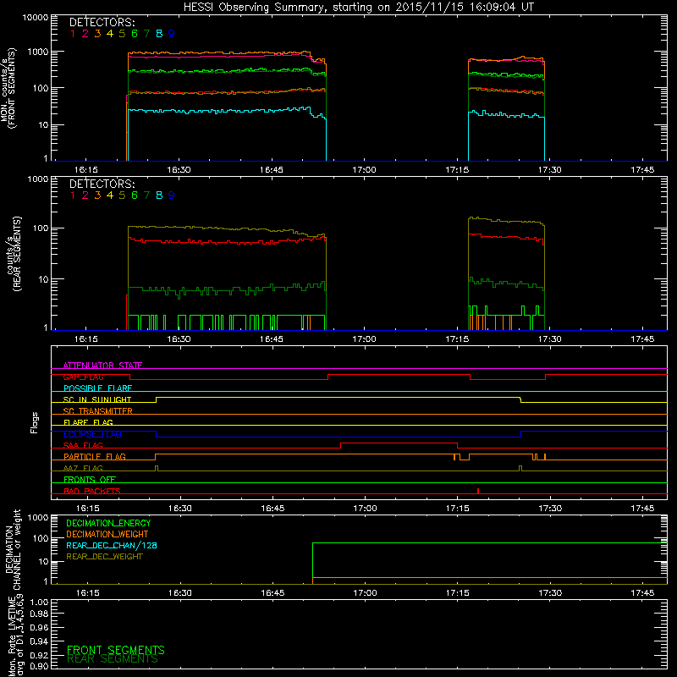Click 'DECIMATION CHANNEL or weight' axis title
This screenshot has height=677, width=677.
(13, 549)
